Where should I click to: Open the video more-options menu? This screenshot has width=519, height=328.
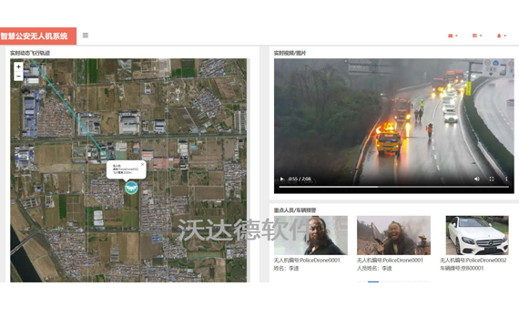[506, 179]
